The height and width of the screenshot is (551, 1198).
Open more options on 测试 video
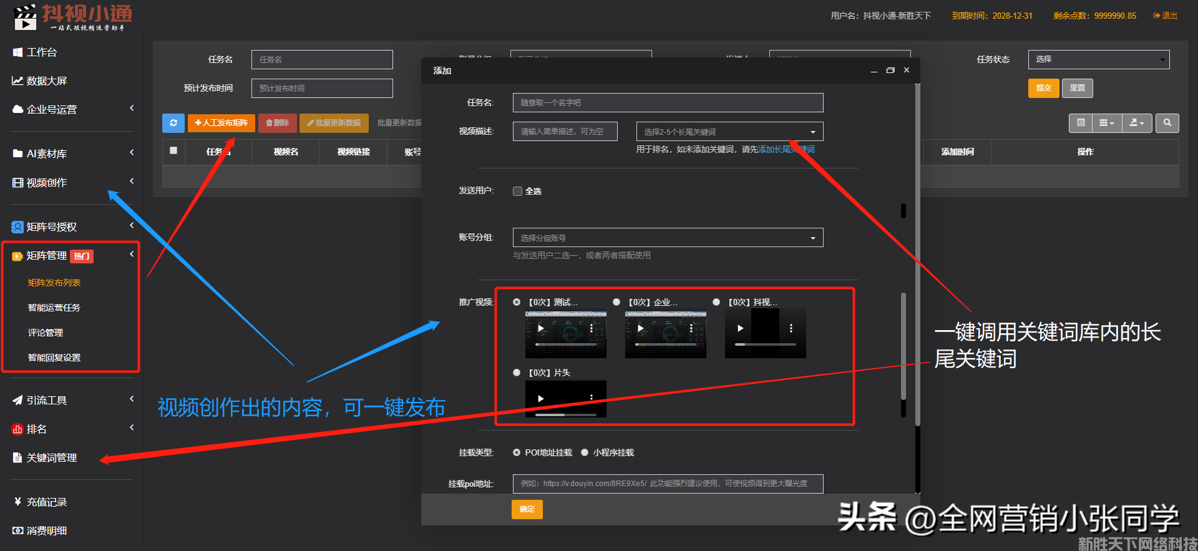click(592, 328)
